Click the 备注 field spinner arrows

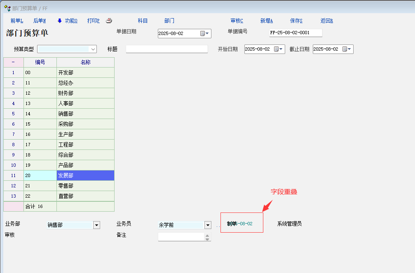[x=207, y=237]
